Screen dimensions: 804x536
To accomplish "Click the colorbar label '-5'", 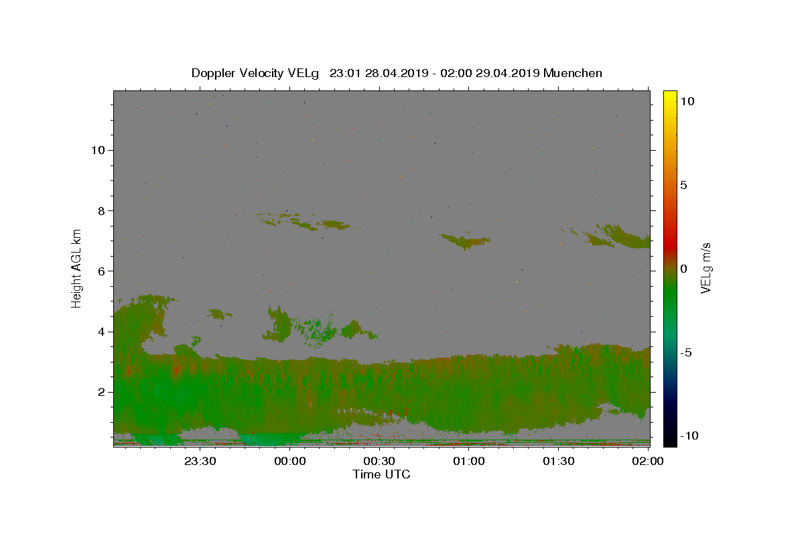I will pos(686,352).
